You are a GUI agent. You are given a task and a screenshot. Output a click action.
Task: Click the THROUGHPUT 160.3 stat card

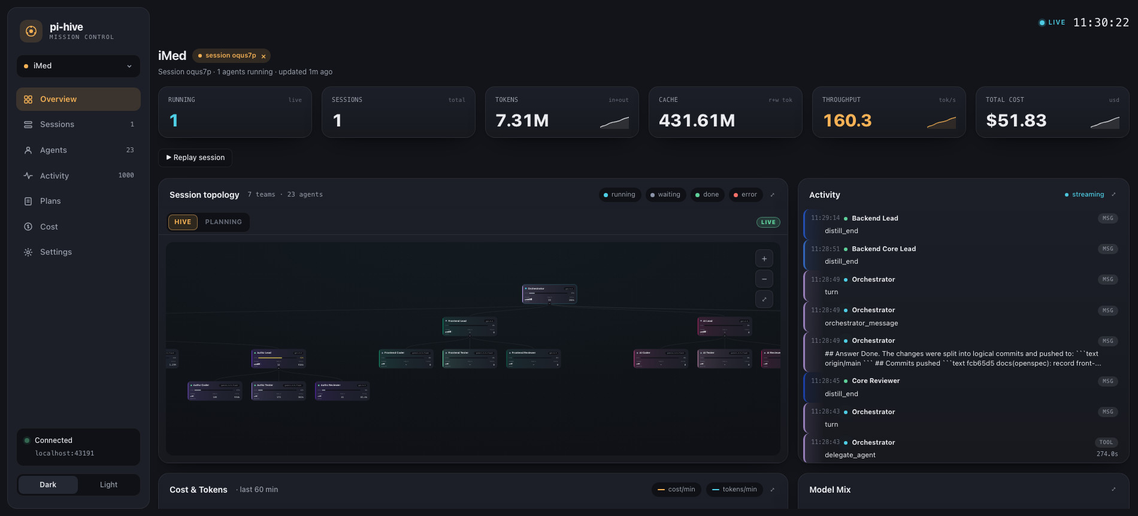point(889,112)
